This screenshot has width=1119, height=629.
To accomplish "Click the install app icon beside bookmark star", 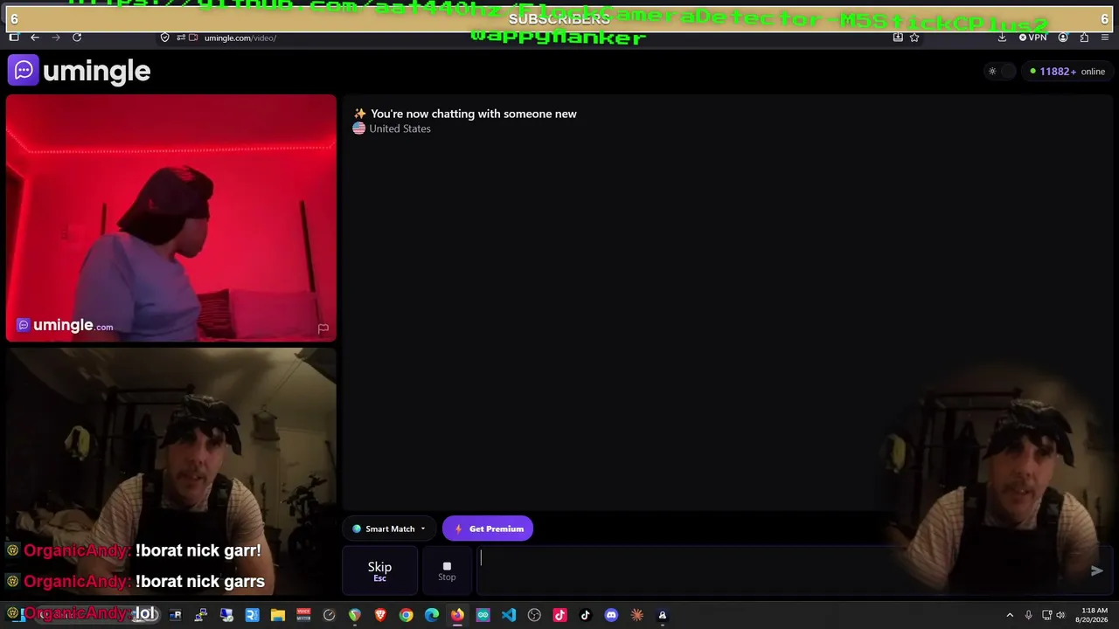I will click(x=898, y=38).
